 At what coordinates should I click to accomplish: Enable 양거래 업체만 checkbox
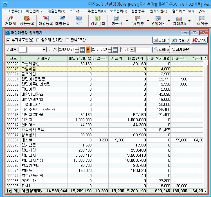[x=38, y=40]
